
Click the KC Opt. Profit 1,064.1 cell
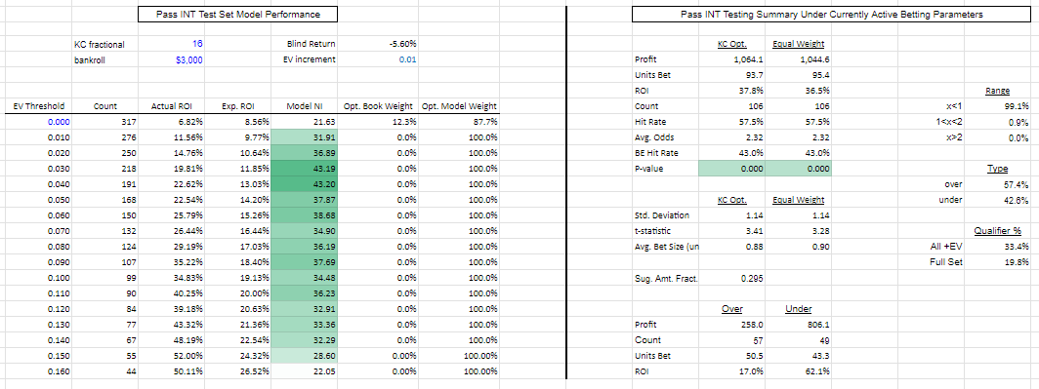click(x=731, y=59)
